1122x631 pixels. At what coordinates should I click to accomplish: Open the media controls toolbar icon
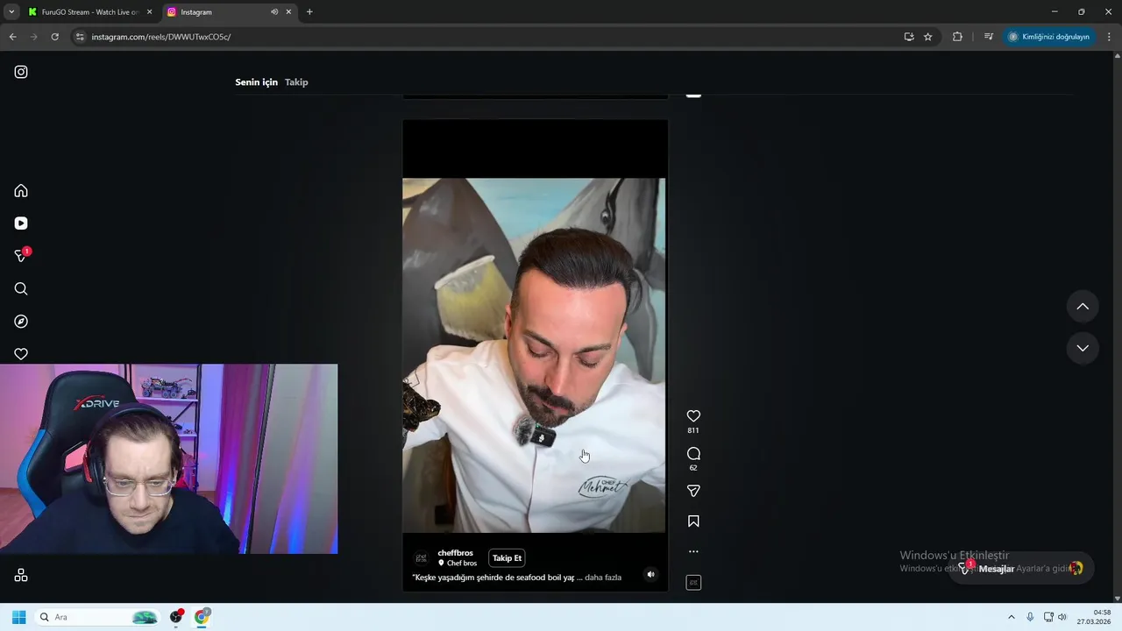point(989,37)
